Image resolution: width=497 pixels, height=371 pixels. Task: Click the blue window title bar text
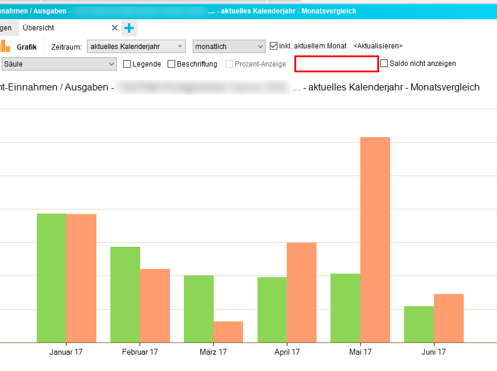[178, 11]
